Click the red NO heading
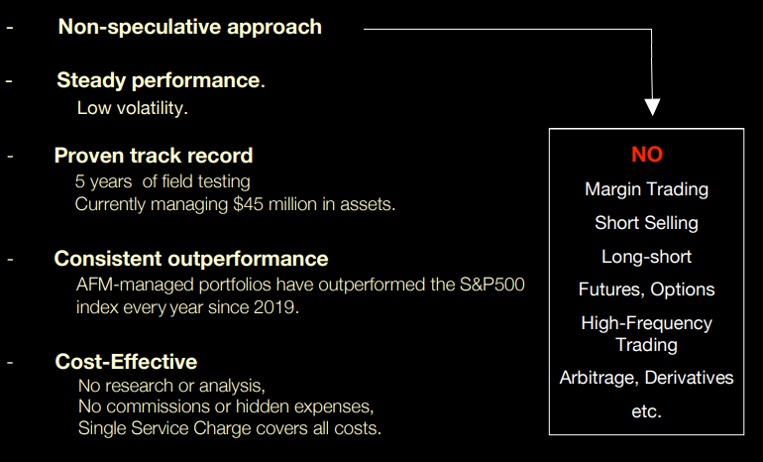This screenshot has width=763, height=462. pos(647,155)
